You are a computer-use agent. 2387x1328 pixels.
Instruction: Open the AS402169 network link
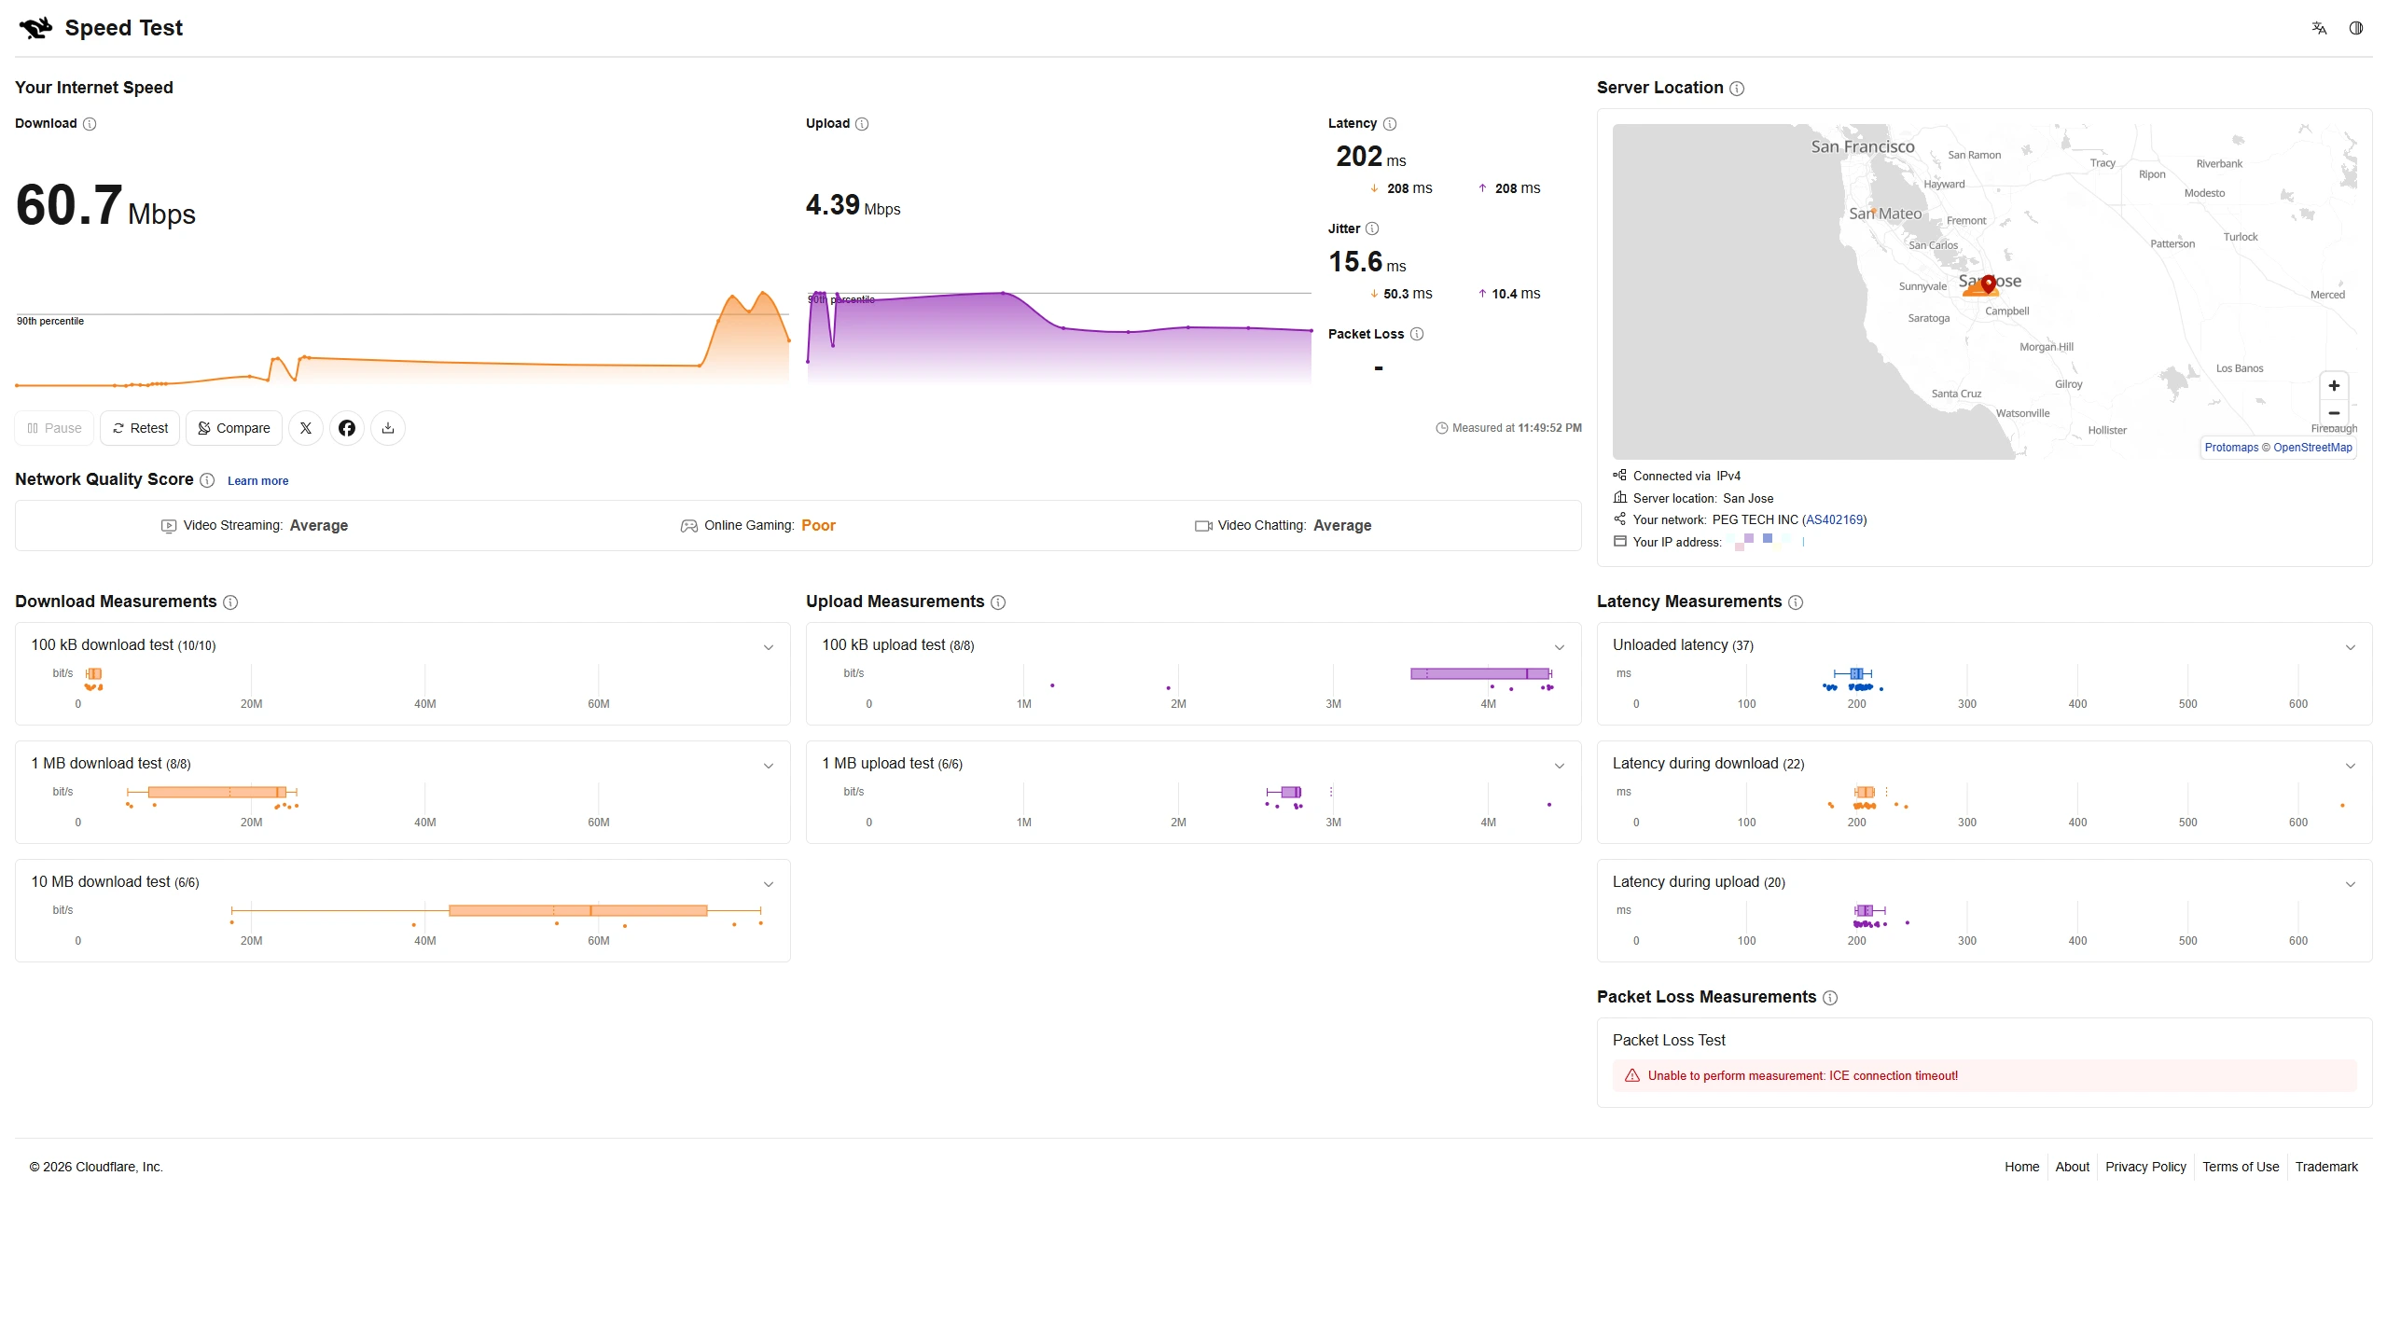pyautogui.click(x=1834, y=520)
